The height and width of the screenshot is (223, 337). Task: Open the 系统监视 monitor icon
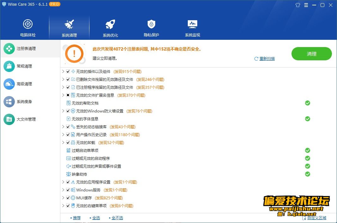tap(192, 24)
